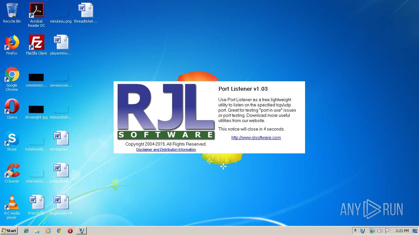This screenshot has width=419, height=235.
Task: Select the publicationli Word document icon
Action: click(x=61, y=173)
